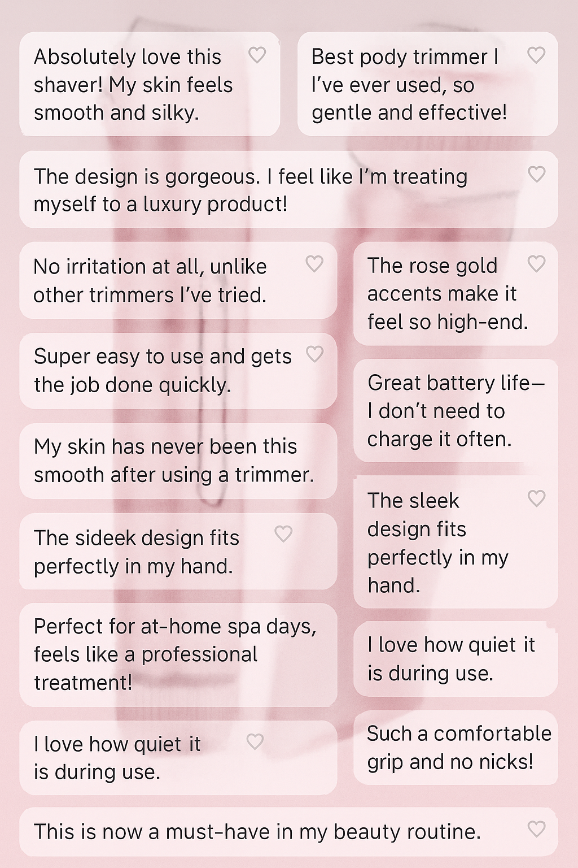This screenshot has width=578, height=868.
Task: Favorite the "rose gold accents" review
Action: click(536, 263)
